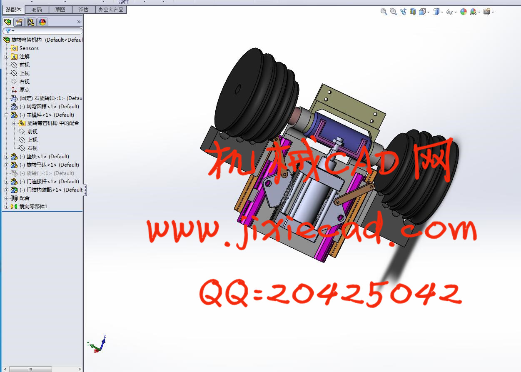
Task: Expand the 门结构装配<1> tree node
Action: (6, 190)
